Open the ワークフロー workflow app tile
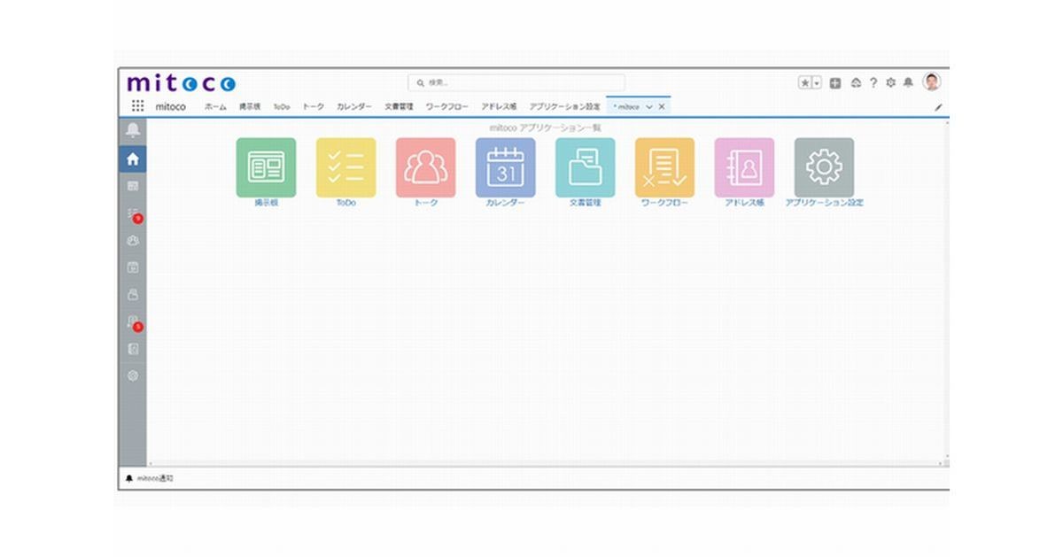 coord(664,167)
